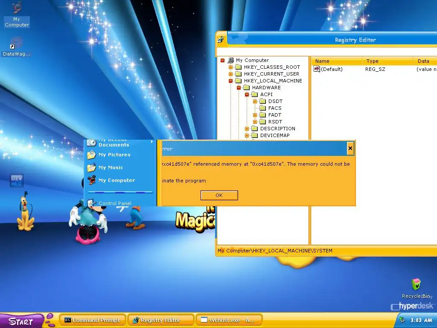Viewport: 437px width, 328px height.
Task: Expand the HKEY_CURRENT_USER key
Action: [230, 74]
